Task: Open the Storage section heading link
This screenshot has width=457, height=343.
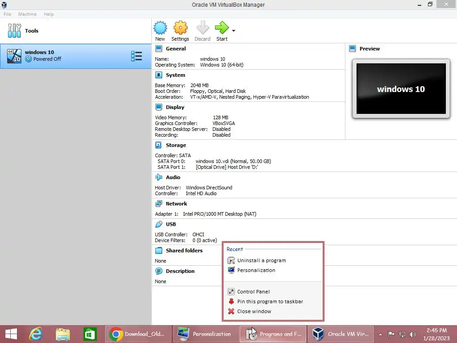Action: [x=176, y=145]
